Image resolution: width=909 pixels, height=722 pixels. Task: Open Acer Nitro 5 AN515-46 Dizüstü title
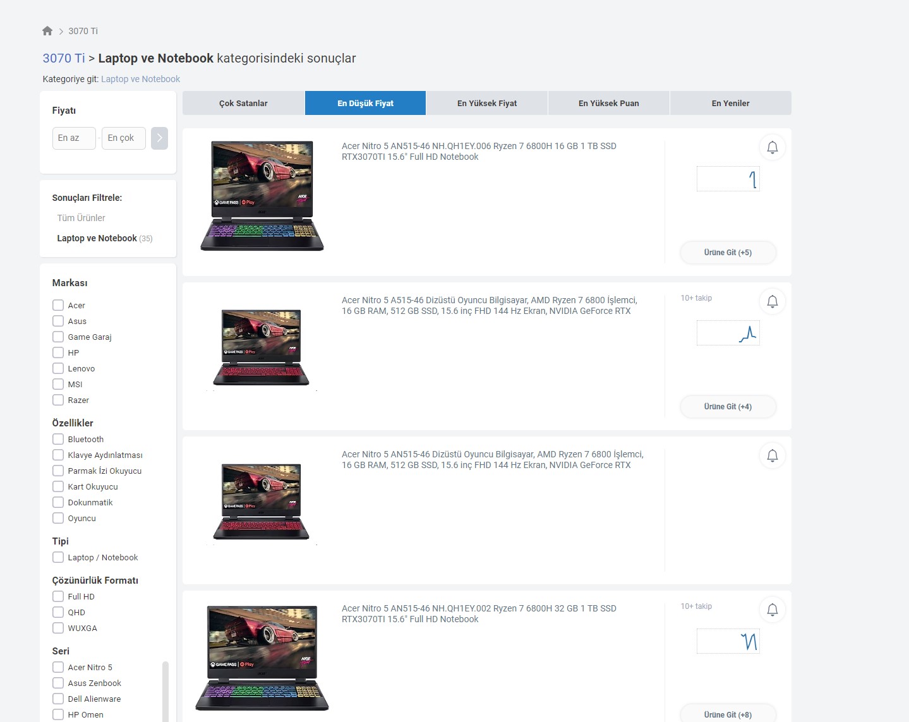[493, 459]
